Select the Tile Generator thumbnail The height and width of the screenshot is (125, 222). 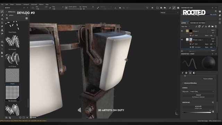click(12, 93)
